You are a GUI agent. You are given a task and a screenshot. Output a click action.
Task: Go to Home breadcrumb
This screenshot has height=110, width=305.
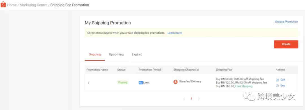tap(12, 5)
